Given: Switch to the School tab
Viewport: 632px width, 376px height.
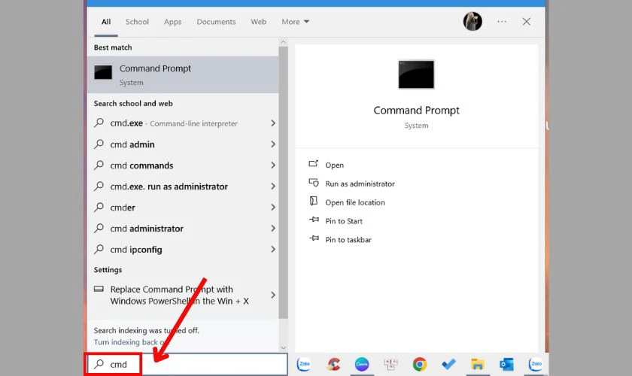Looking at the screenshot, I should click(x=137, y=22).
